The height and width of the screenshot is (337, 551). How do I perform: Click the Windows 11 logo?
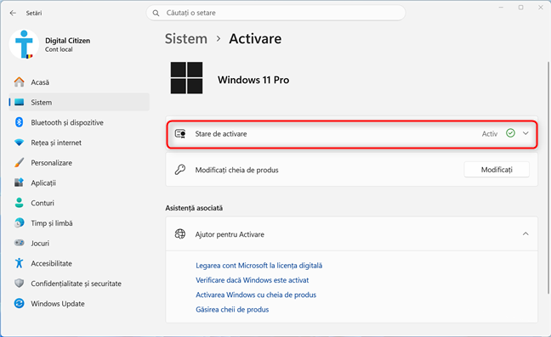click(x=186, y=78)
